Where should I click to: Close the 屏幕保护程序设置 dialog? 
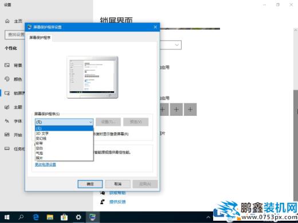(x=155, y=27)
